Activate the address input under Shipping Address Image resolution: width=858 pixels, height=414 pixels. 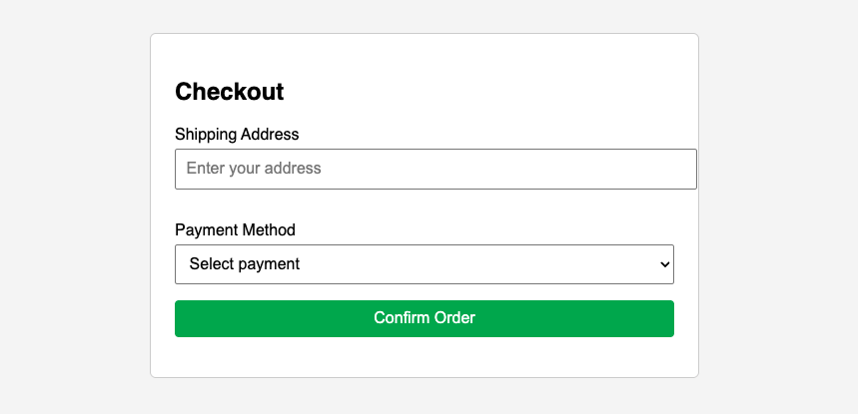coord(435,169)
